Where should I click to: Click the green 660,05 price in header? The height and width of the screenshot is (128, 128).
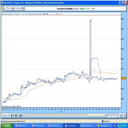tap(82, 9)
